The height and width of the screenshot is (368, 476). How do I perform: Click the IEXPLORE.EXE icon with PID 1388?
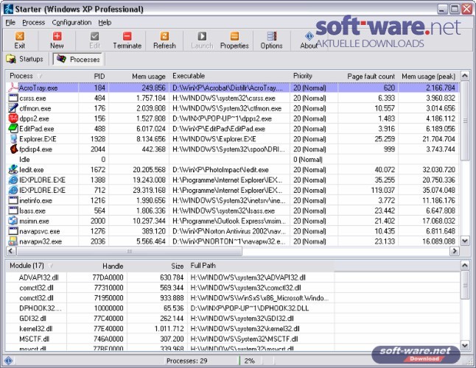[x=13, y=180]
